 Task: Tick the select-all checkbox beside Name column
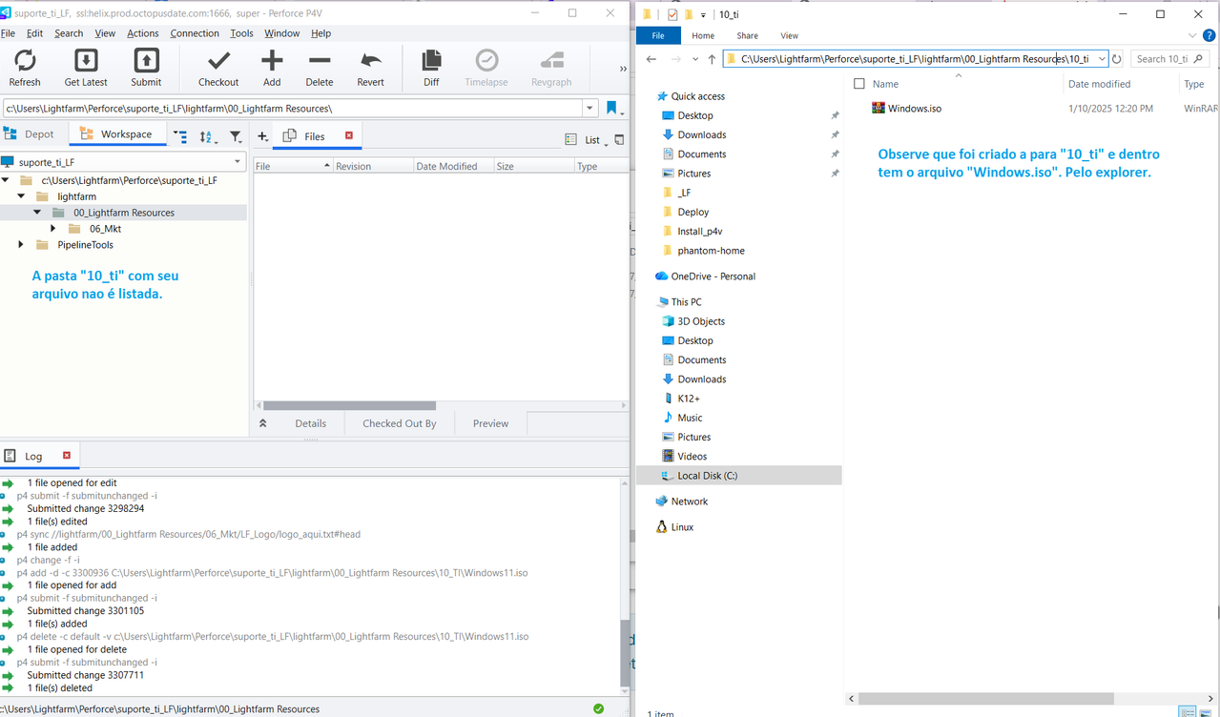click(859, 84)
